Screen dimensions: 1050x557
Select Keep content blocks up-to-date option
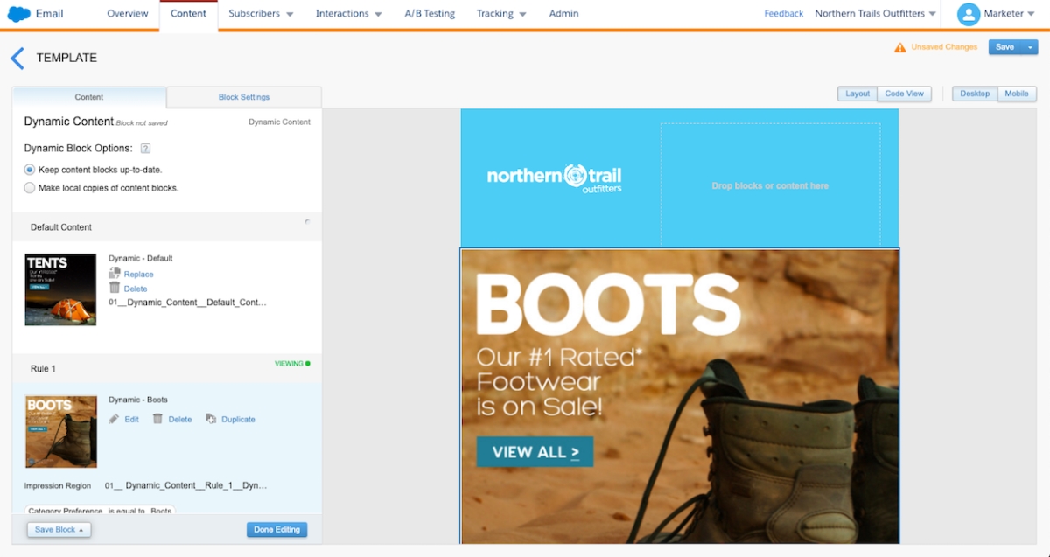pos(30,170)
